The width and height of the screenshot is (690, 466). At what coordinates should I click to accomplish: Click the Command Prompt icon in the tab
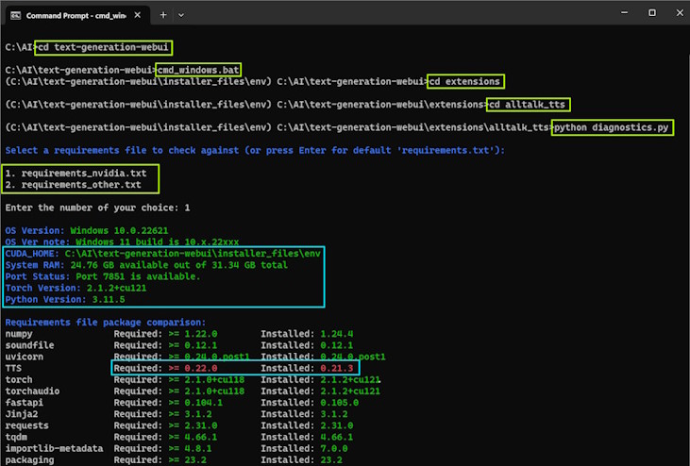point(16,15)
